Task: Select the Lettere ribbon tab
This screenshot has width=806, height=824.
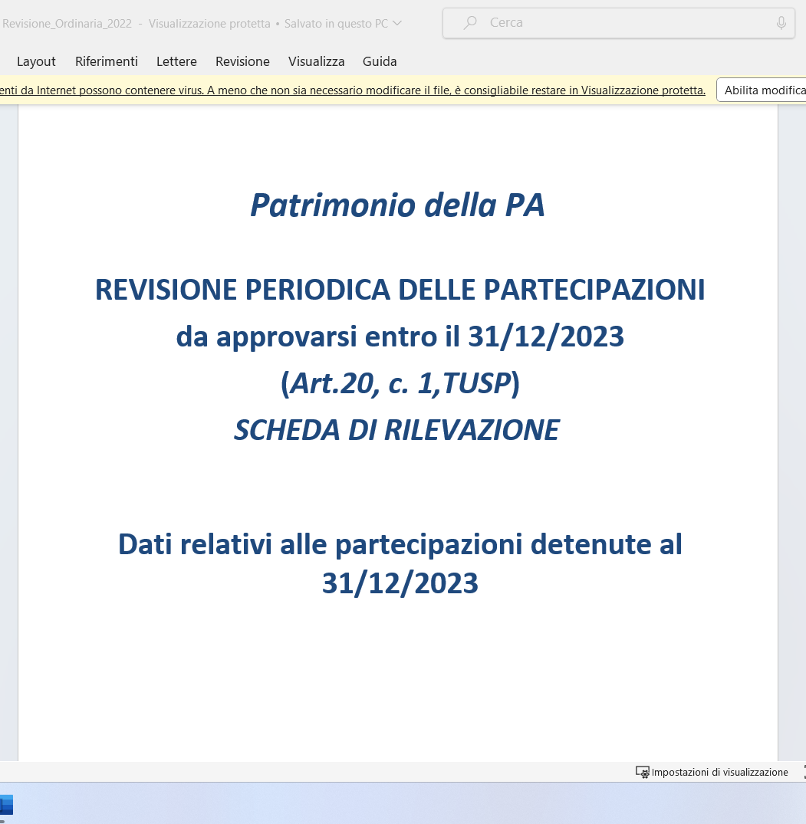Action: coord(176,61)
